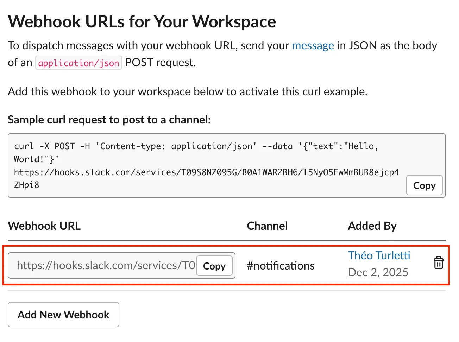This screenshot has width=459, height=342.
Task: Click the "Added By" column header
Action: (372, 226)
